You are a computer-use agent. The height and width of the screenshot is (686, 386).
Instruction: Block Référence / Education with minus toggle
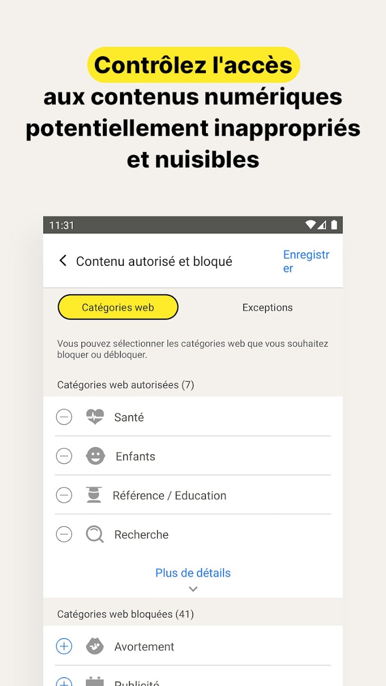tap(64, 495)
